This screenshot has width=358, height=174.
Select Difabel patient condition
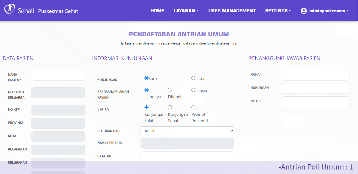(170, 90)
